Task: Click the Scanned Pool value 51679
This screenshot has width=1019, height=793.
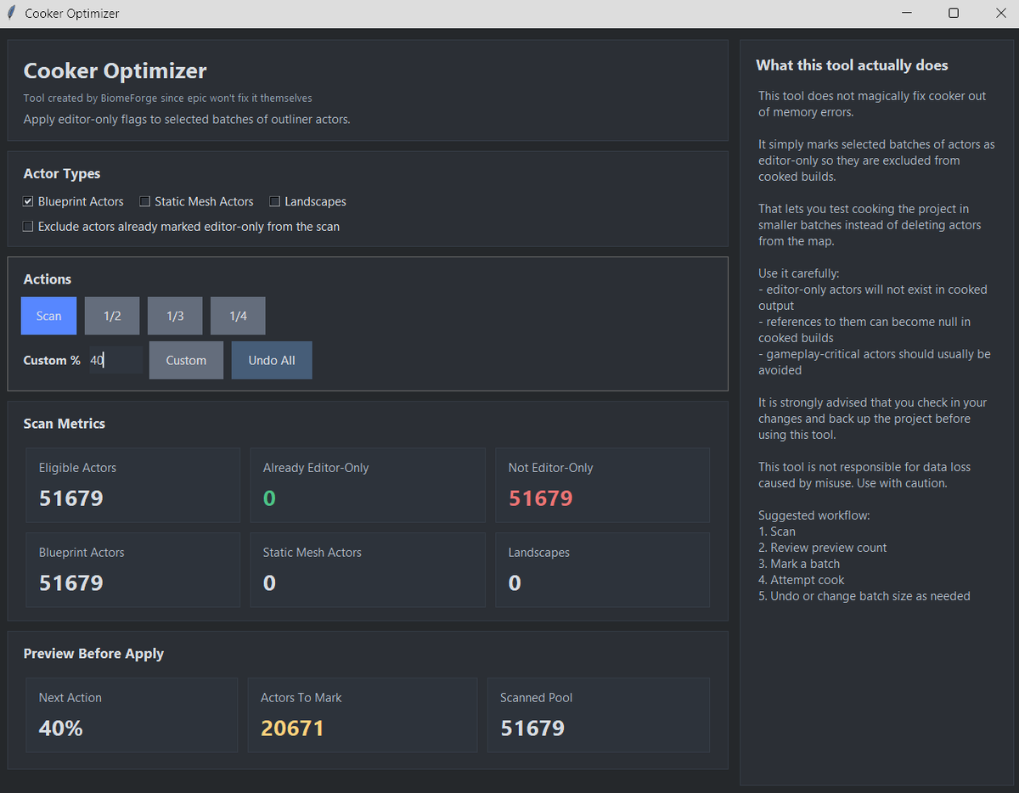Action: (x=532, y=728)
